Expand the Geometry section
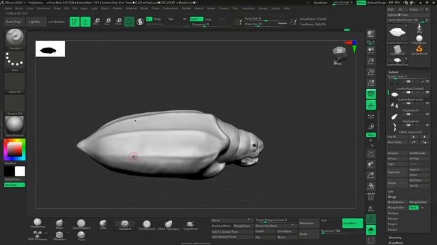Viewport: 437px width, 245px height. coord(395,238)
